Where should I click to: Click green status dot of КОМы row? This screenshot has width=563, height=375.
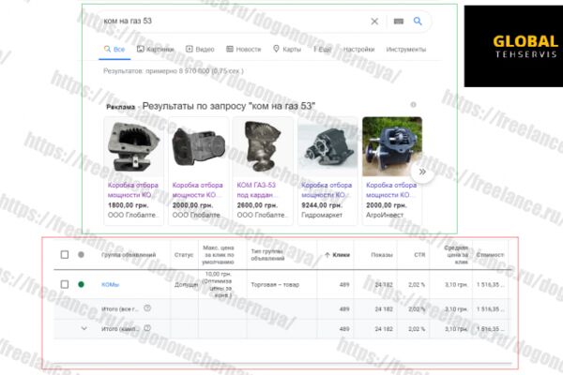[x=81, y=285]
